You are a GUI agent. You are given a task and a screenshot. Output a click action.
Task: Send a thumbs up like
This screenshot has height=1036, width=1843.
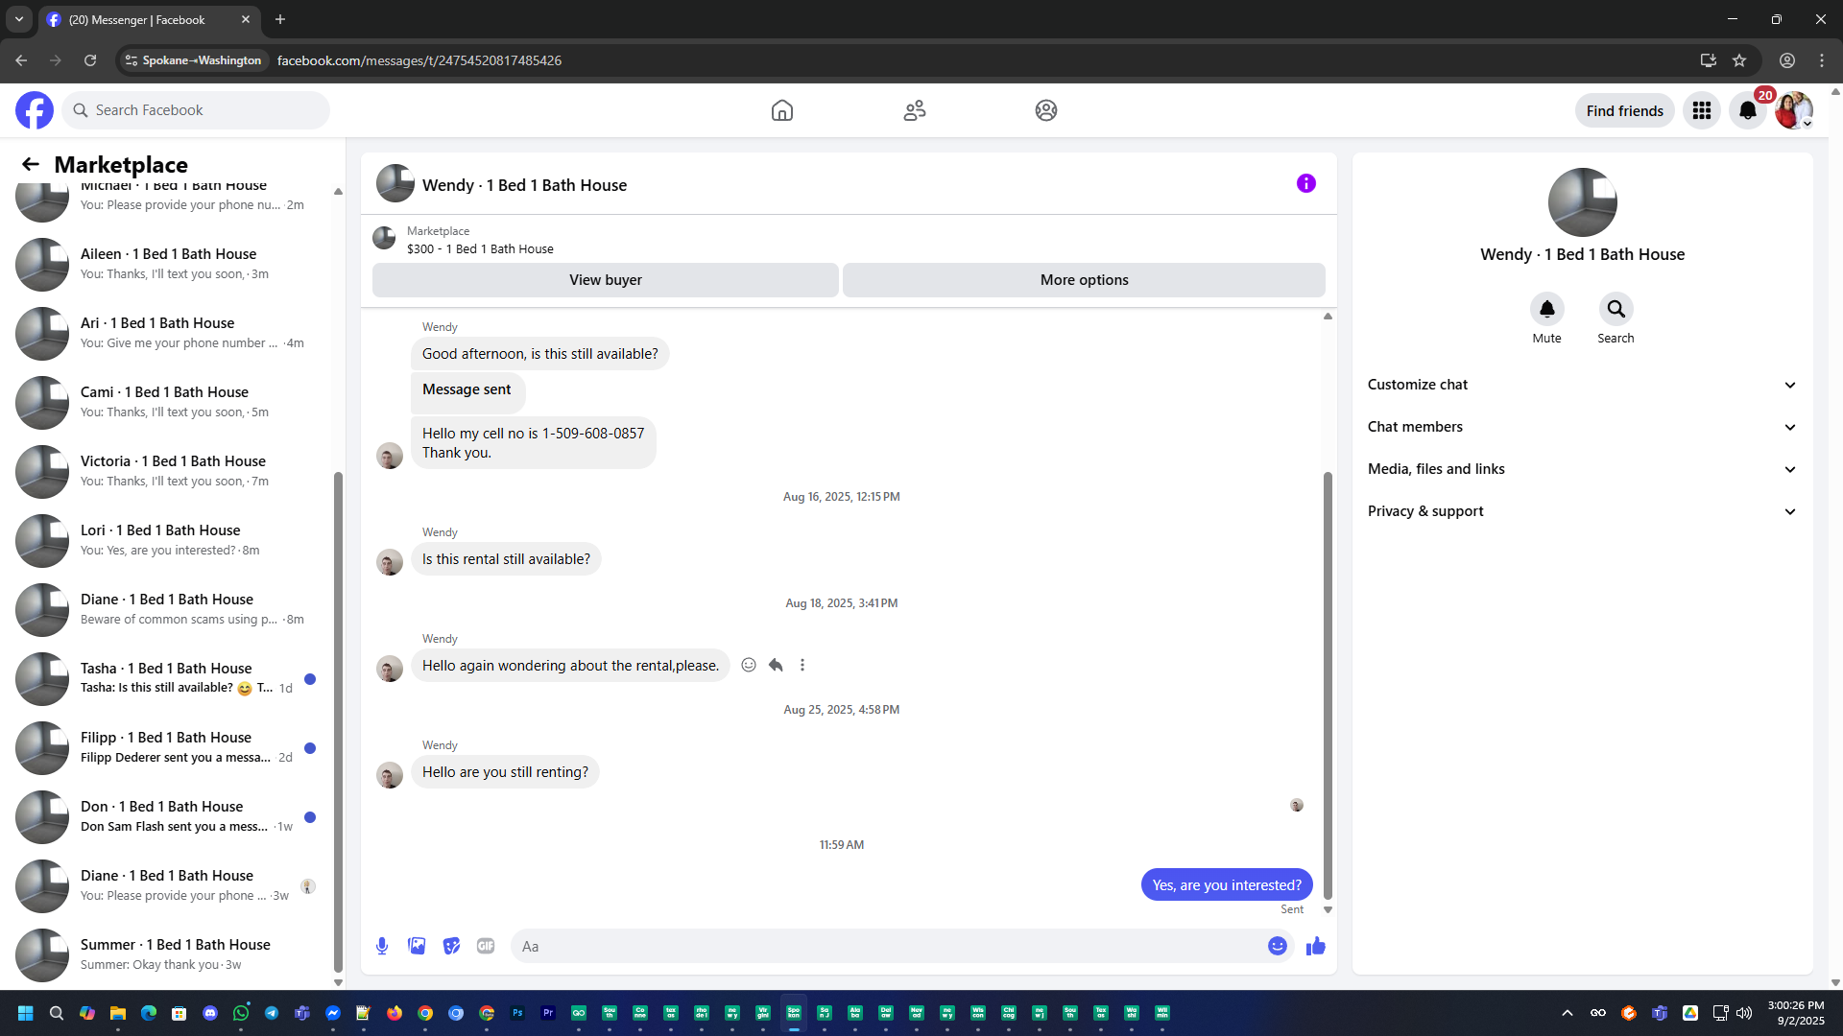(1315, 946)
